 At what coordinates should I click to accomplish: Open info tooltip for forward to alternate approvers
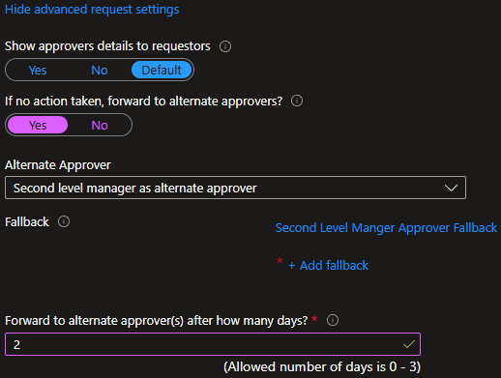[x=297, y=101]
